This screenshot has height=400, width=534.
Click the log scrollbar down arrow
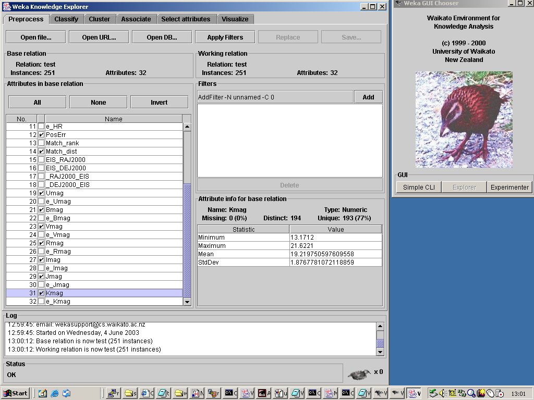380,352
